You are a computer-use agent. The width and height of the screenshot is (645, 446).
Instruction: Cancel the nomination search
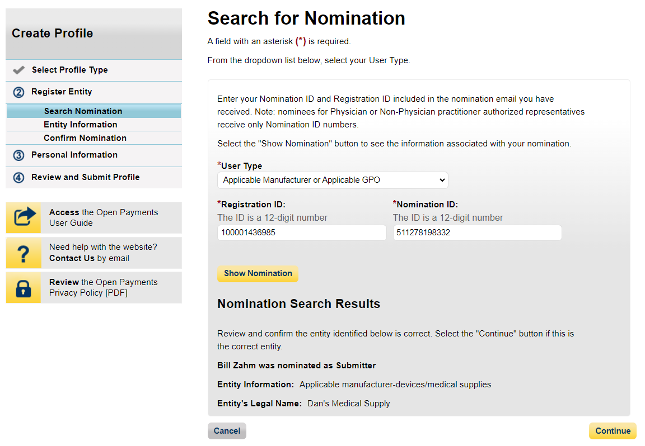click(227, 431)
